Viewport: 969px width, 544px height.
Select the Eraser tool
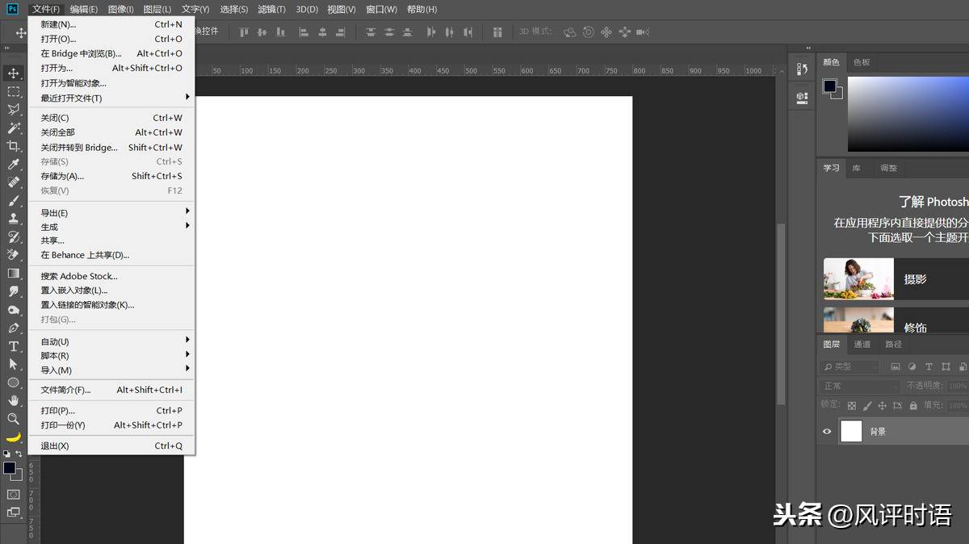[x=14, y=255]
